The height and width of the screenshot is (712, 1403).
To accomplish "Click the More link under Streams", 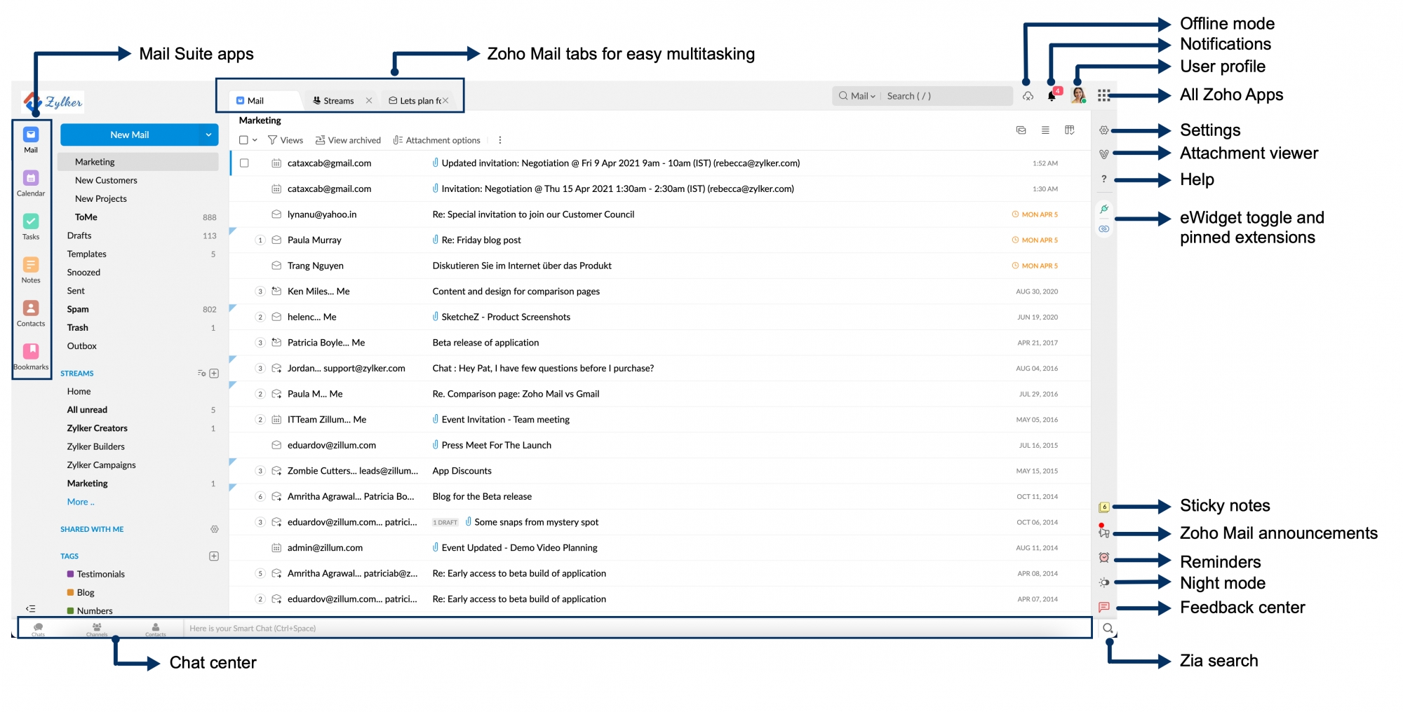I will [80, 502].
